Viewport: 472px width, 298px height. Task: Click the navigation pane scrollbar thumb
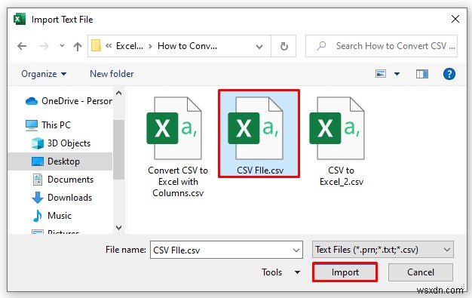click(119, 149)
